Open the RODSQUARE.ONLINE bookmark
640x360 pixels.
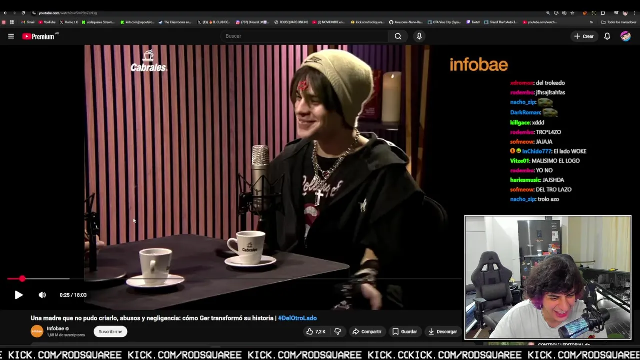291,22
